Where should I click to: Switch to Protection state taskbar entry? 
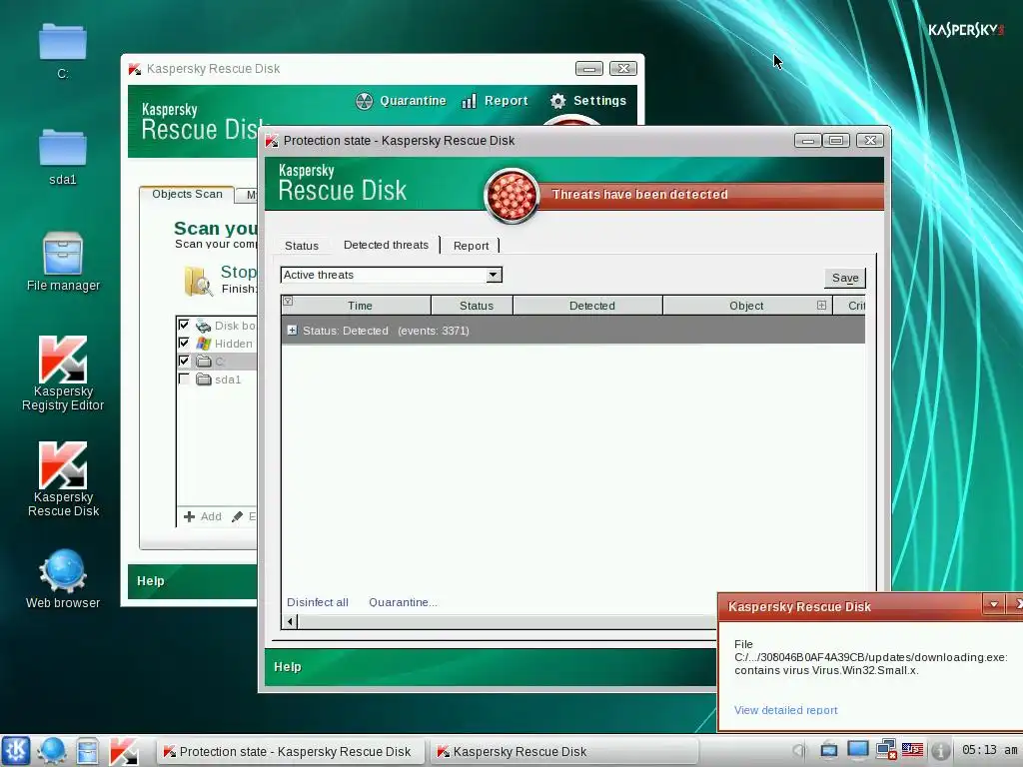click(x=291, y=751)
